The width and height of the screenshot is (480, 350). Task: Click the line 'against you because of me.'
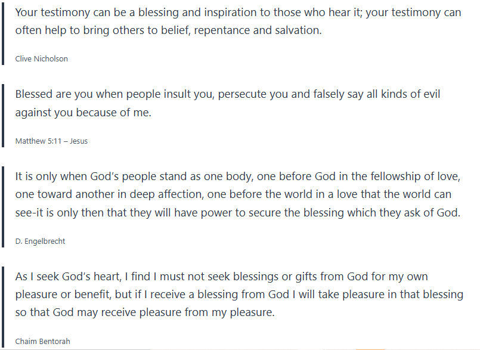pos(83,113)
